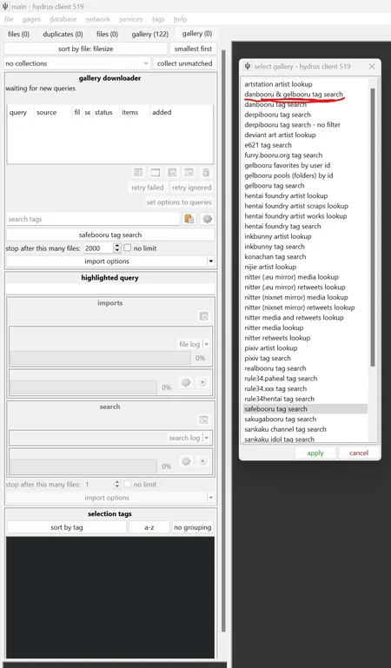Image resolution: width=391 pixels, height=668 pixels.
Task: Click the table grid icon under query list
Action: coord(138,173)
